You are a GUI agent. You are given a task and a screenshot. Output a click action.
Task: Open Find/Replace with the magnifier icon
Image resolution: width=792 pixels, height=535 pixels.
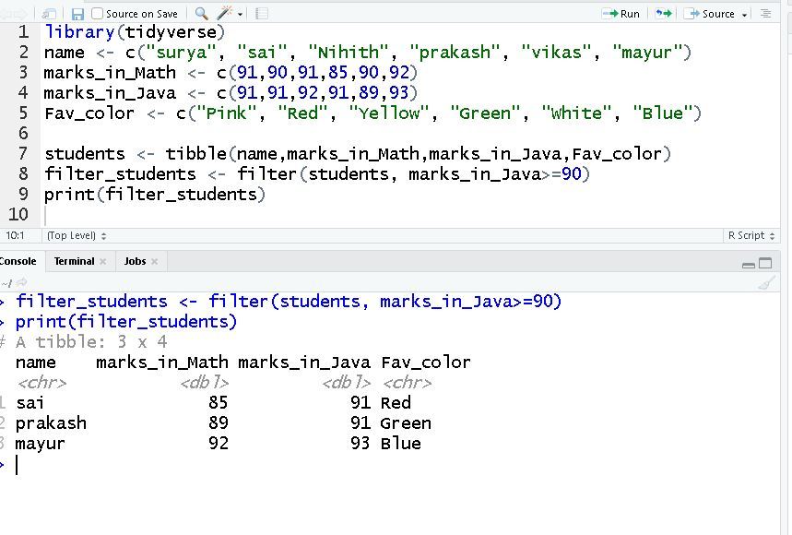pyautogui.click(x=201, y=14)
